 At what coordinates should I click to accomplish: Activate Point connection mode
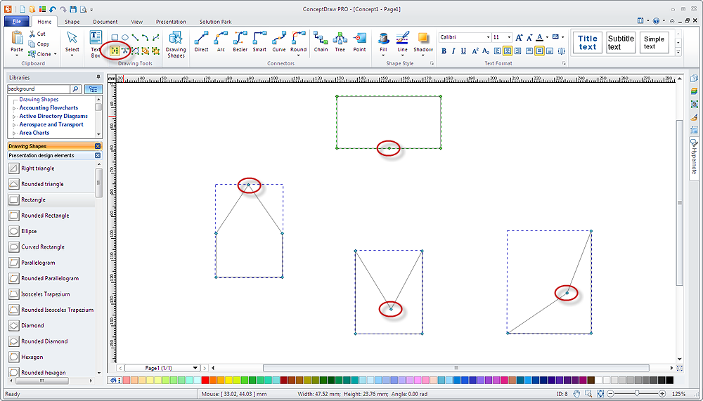(x=359, y=41)
